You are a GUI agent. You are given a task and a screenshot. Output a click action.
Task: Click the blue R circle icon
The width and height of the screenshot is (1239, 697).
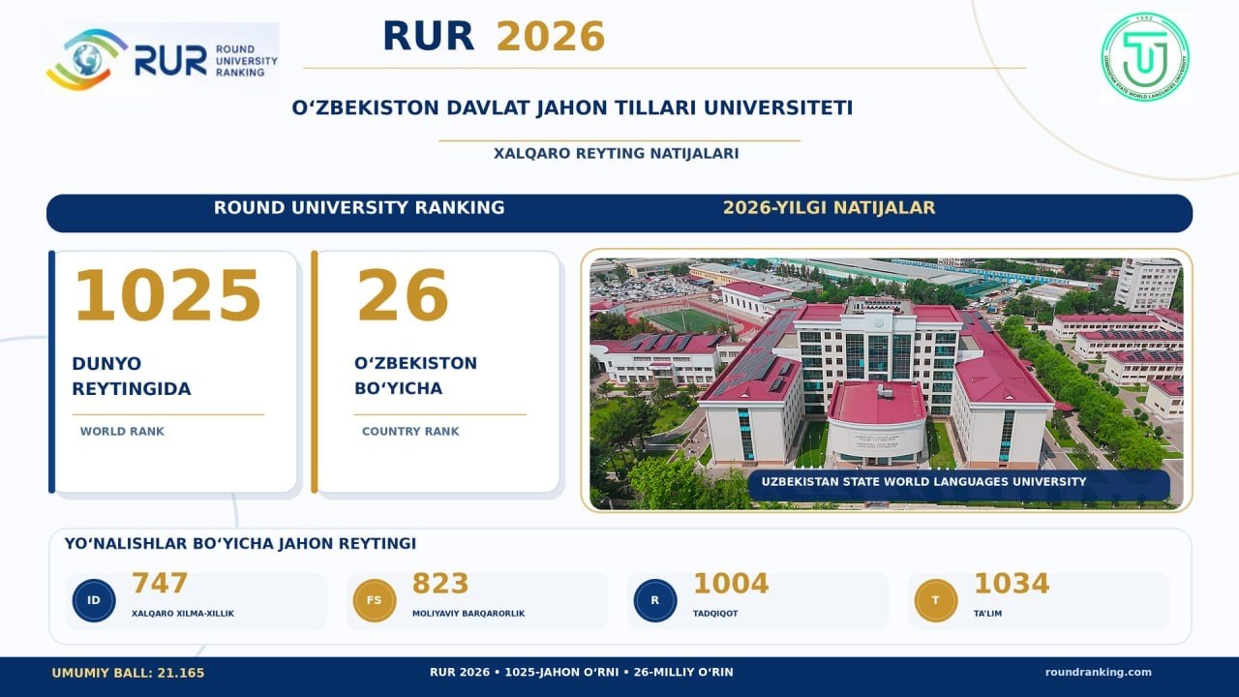click(x=655, y=600)
